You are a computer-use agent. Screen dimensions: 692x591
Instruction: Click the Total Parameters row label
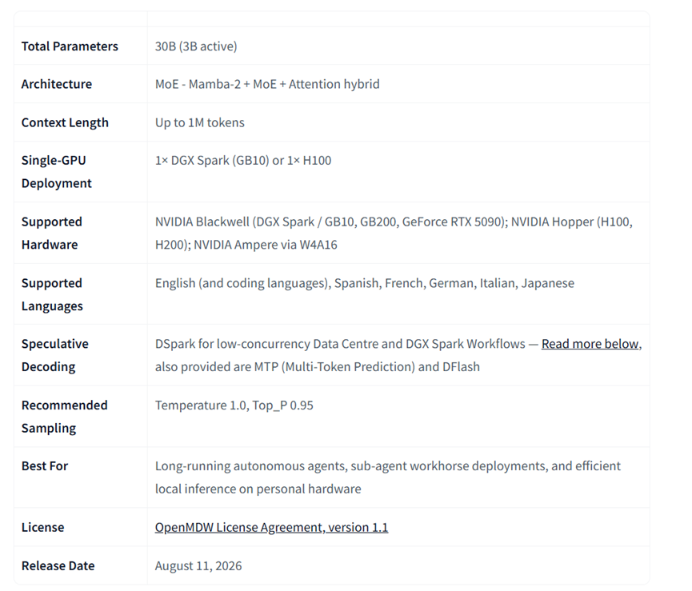coord(70,46)
